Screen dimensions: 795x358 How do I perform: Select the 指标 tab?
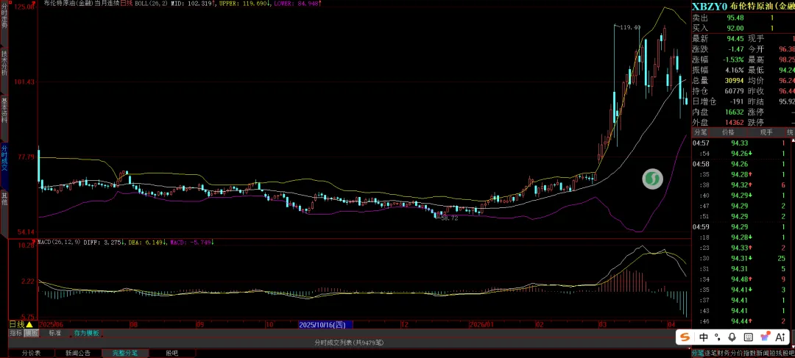tap(16, 333)
